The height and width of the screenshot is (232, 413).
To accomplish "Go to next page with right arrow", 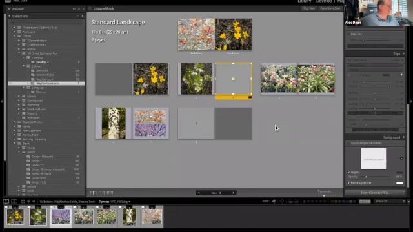I will (x=234, y=193).
